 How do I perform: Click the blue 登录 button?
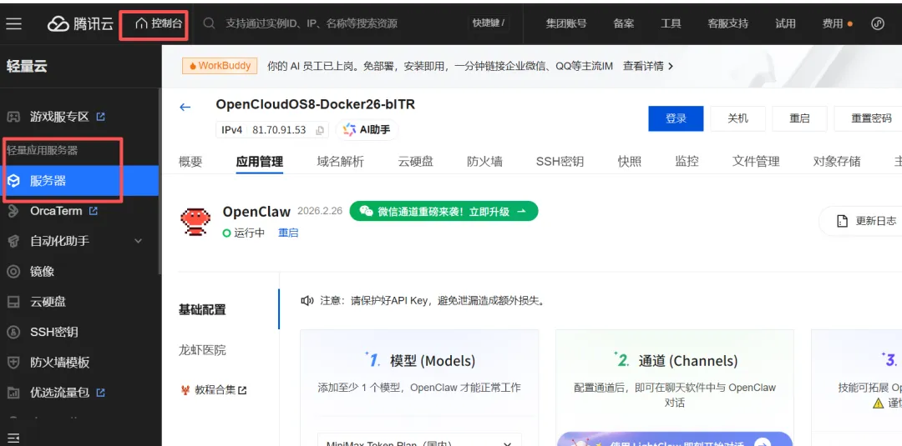[x=676, y=118]
